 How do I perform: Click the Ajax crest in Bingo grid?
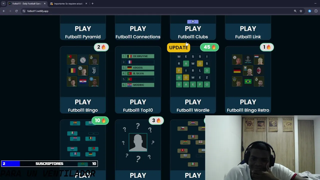pyautogui.click(x=83, y=60)
